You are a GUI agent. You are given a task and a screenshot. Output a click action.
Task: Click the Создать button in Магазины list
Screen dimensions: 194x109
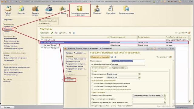(x=45, y=33)
